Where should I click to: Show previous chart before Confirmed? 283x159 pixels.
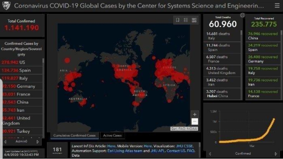(x=210, y=154)
